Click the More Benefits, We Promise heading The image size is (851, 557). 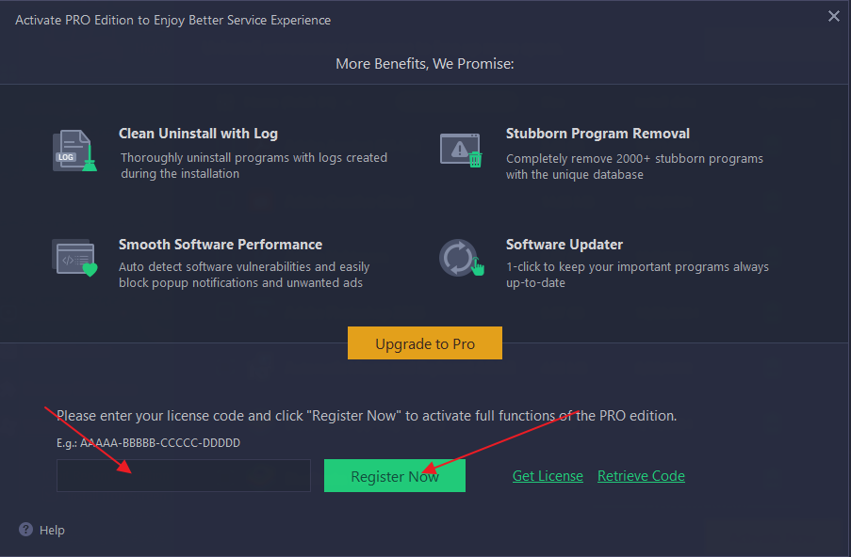(x=424, y=64)
